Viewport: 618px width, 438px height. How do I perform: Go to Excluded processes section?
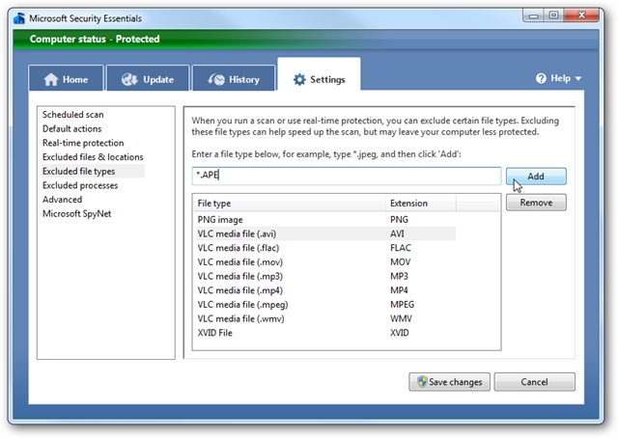80,185
